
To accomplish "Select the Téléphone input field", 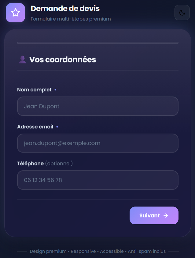I will coord(97,180).
